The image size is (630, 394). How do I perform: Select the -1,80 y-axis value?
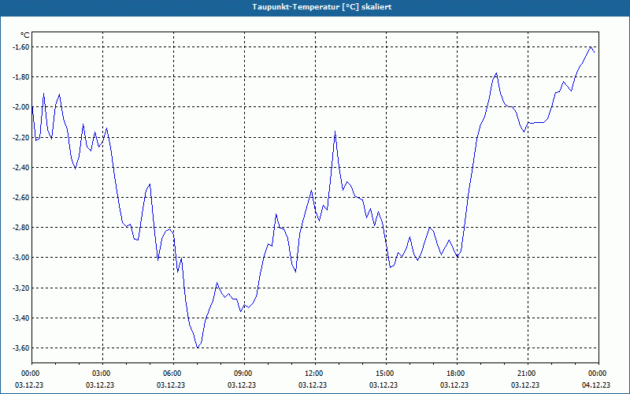pyautogui.click(x=22, y=77)
